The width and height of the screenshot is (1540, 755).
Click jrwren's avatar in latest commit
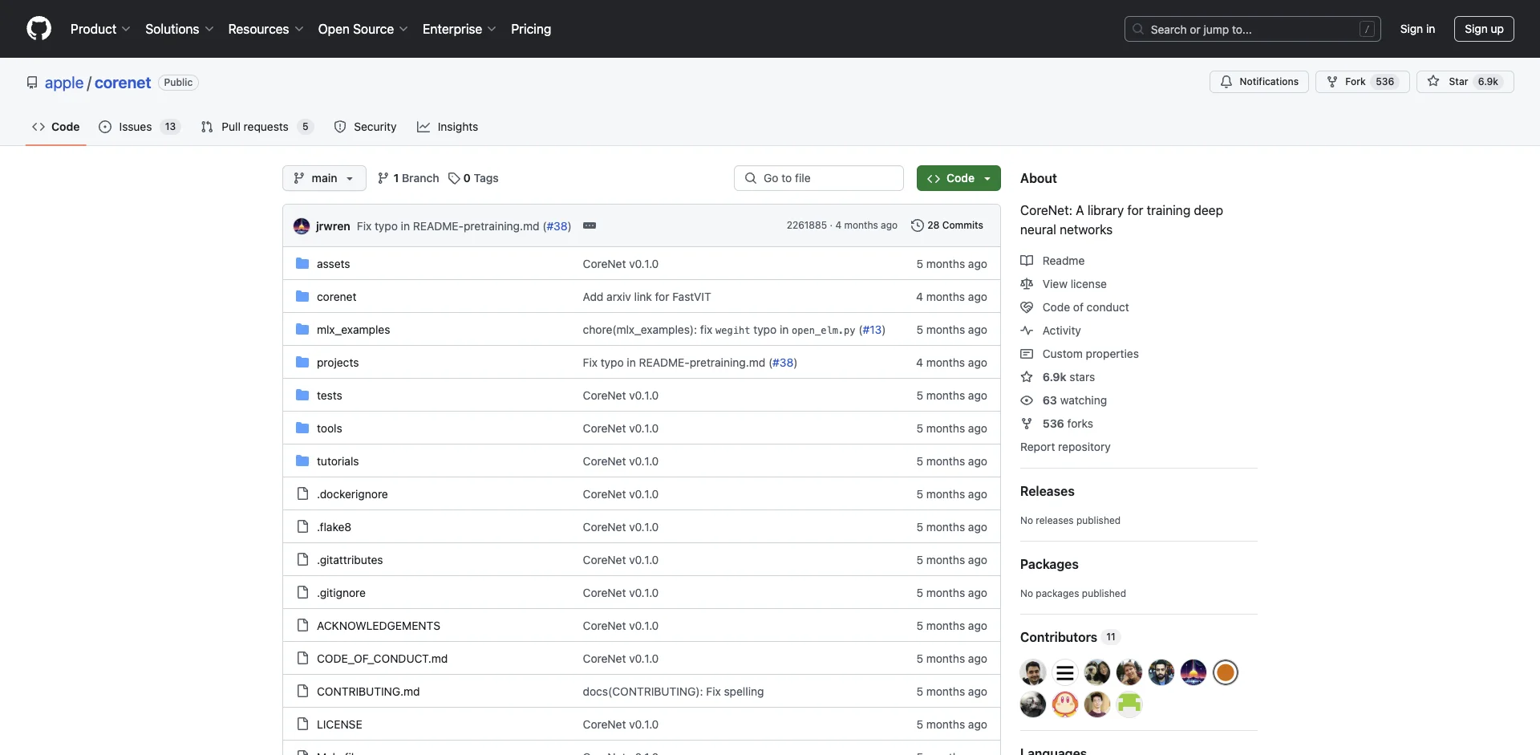[x=302, y=226]
